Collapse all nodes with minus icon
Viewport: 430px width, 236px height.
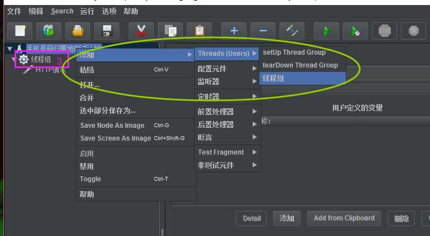tap(263, 31)
